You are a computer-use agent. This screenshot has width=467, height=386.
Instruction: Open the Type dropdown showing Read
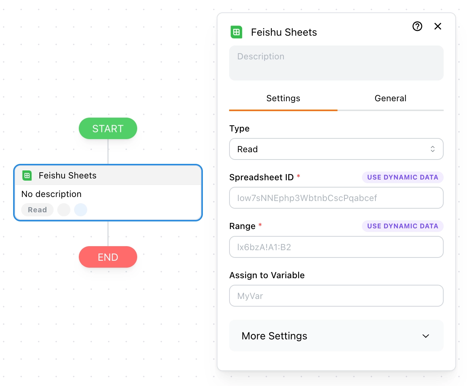click(x=336, y=149)
